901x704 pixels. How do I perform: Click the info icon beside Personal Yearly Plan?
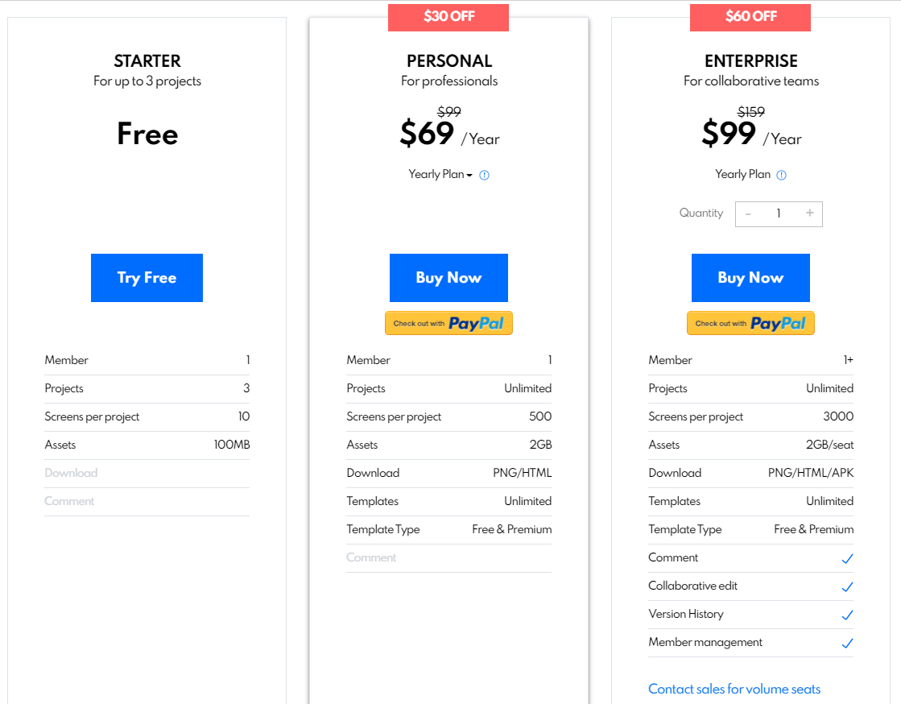[484, 175]
